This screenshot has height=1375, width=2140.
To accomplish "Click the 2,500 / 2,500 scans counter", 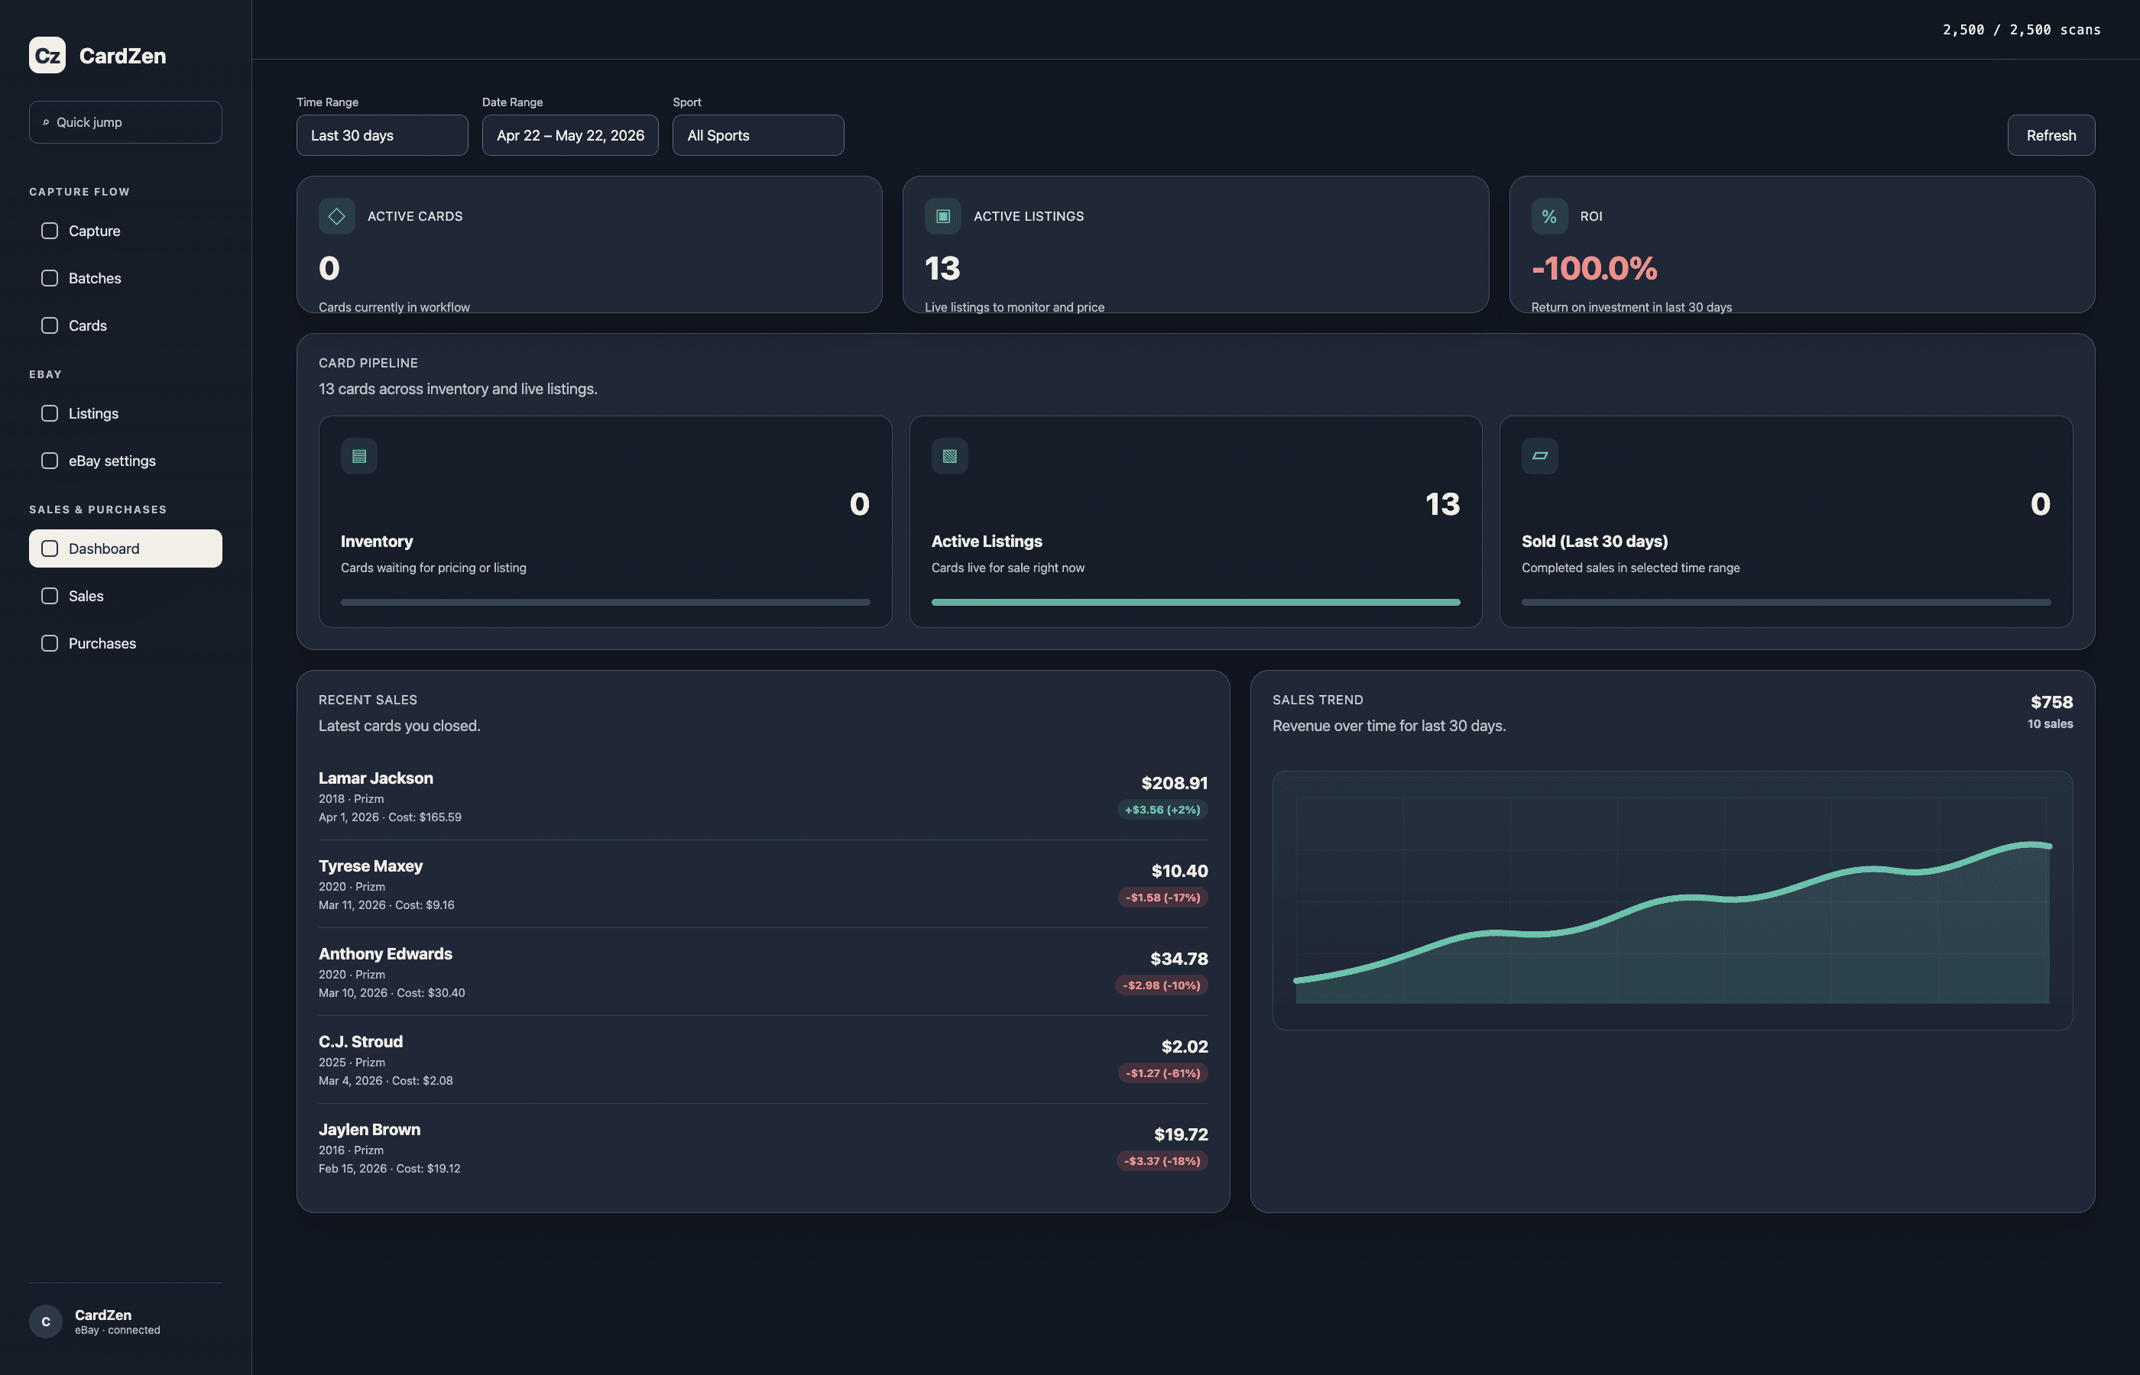I will coord(2022,30).
